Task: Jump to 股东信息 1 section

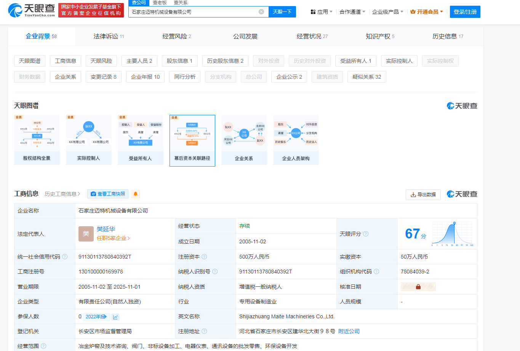Action: [x=180, y=61]
